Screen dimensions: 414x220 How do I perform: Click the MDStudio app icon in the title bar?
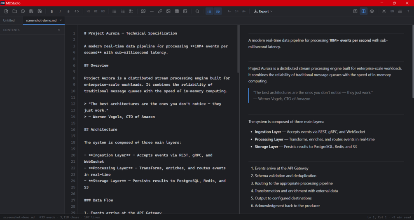pyautogui.click(x=2, y=3)
